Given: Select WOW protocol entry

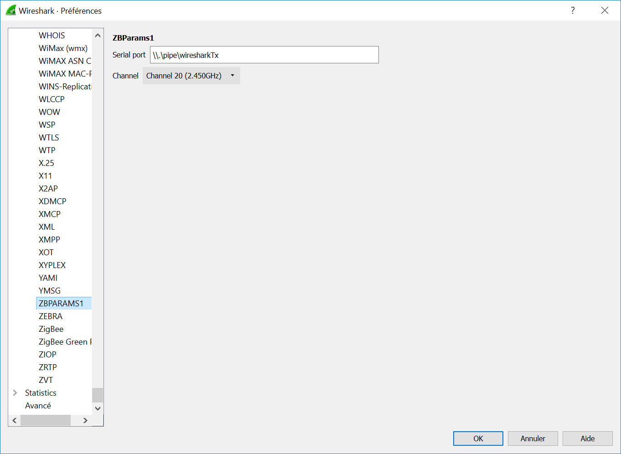Looking at the screenshot, I should point(49,112).
